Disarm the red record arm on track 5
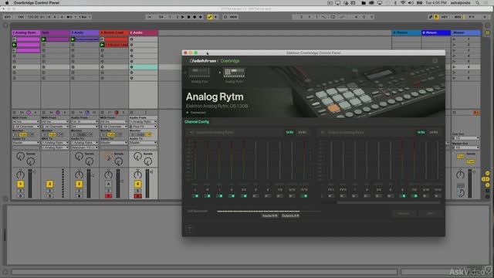The image size is (494, 278). pyautogui.click(x=137, y=196)
